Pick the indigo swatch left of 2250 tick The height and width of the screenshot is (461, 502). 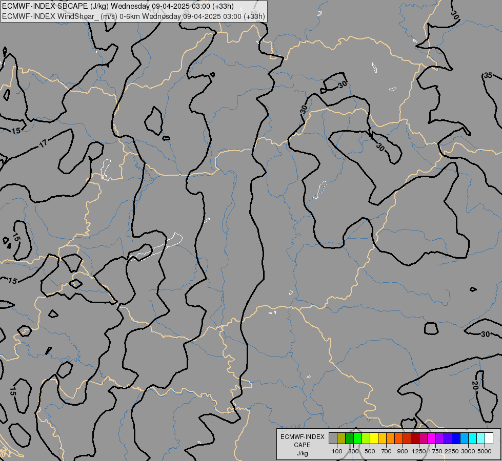(x=448, y=438)
